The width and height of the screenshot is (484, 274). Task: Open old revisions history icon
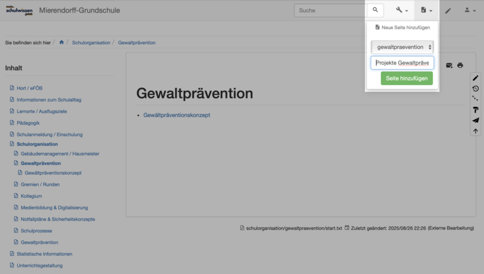point(476,88)
